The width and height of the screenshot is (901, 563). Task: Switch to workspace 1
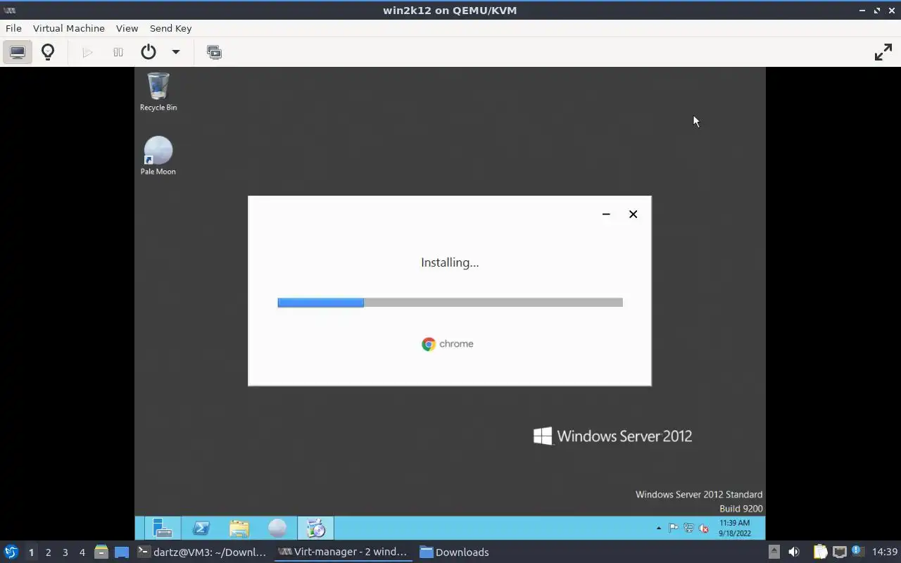tap(31, 552)
